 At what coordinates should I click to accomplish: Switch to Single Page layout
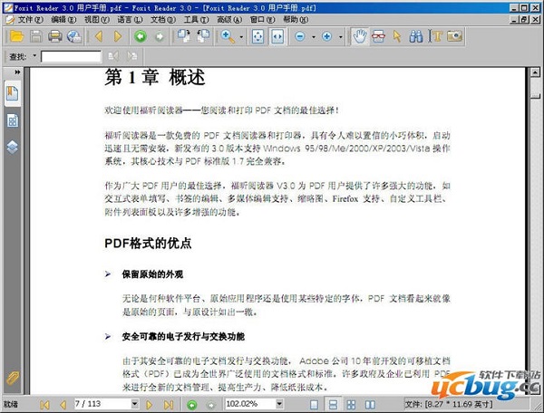coord(314,404)
